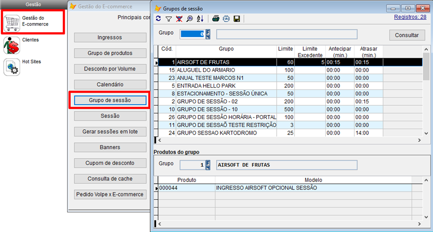Click F4 lookup in Produtos do grupo
433x232 pixels.
coord(208,164)
